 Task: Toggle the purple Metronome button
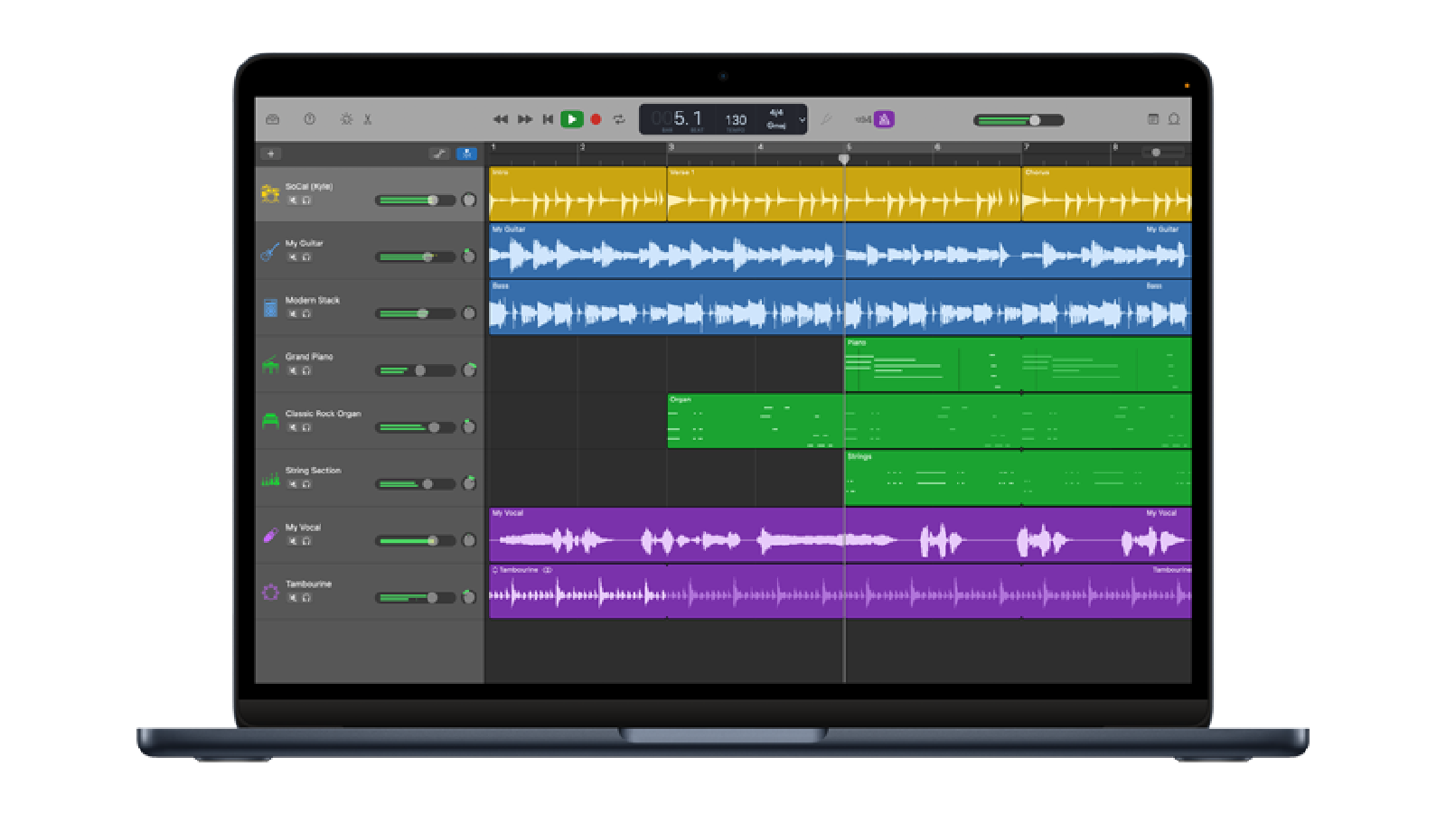[x=885, y=119]
